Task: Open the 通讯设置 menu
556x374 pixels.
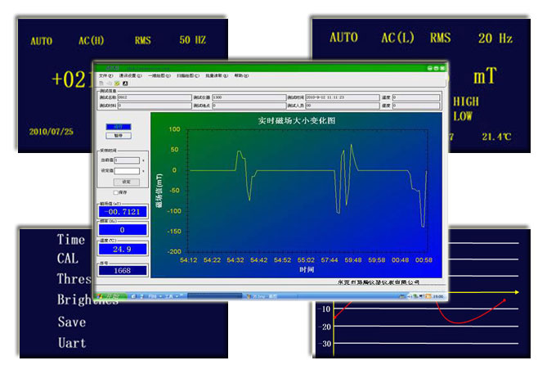Action: pos(130,75)
